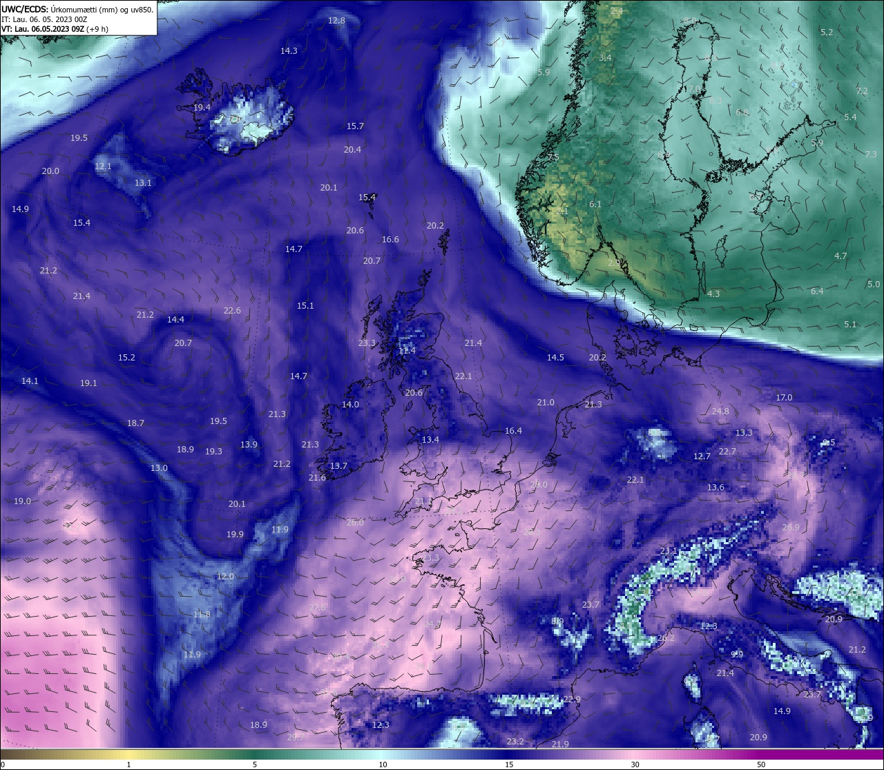Click the 5 tick on the colour scale

(255, 764)
